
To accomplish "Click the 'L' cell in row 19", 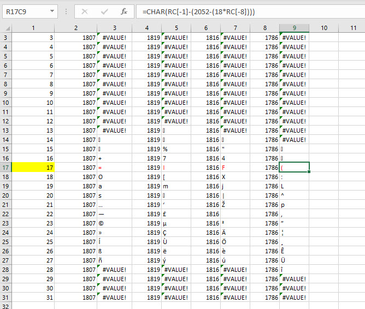I will (295, 186).
